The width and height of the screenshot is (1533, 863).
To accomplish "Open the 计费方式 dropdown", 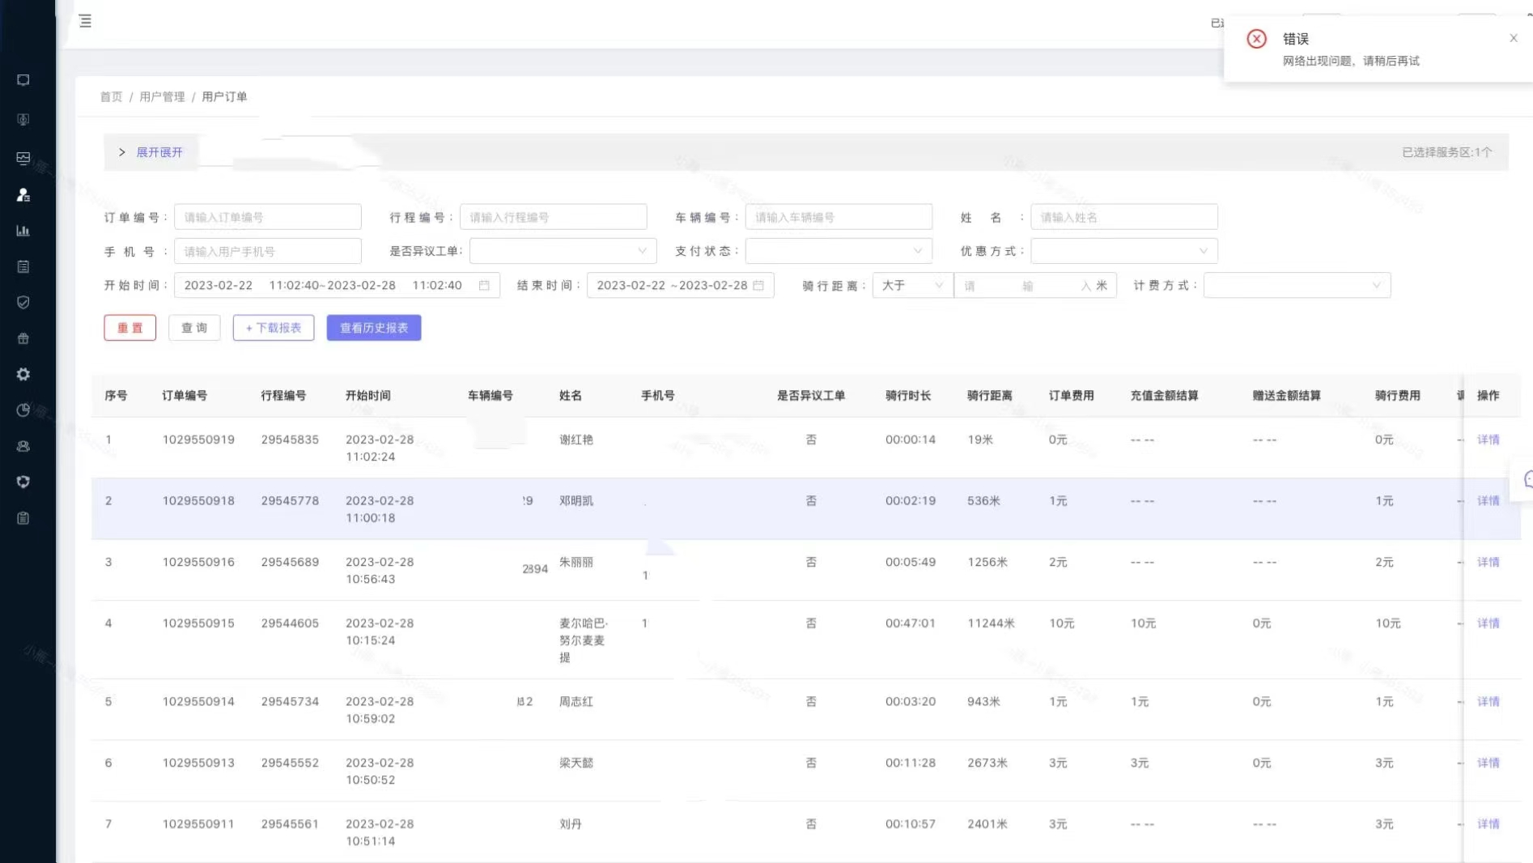I will [x=1297, y=285].
